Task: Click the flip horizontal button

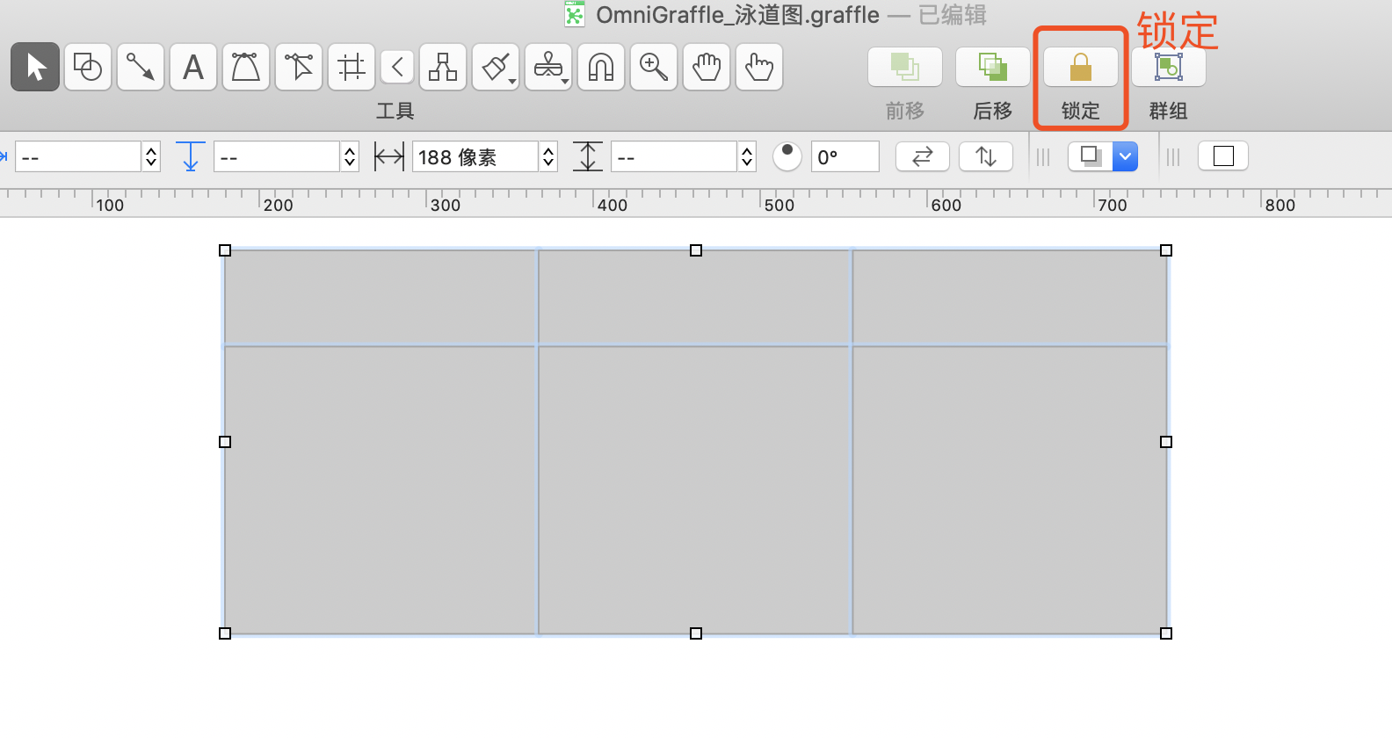Action: click(922, 156)
